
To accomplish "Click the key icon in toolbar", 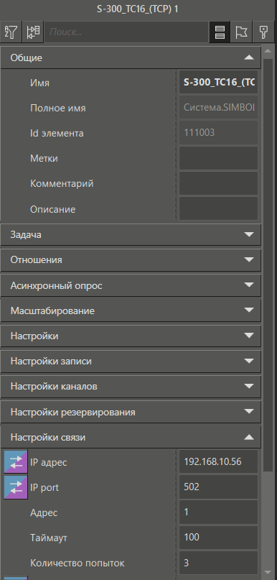I will [x=263, y=32].
